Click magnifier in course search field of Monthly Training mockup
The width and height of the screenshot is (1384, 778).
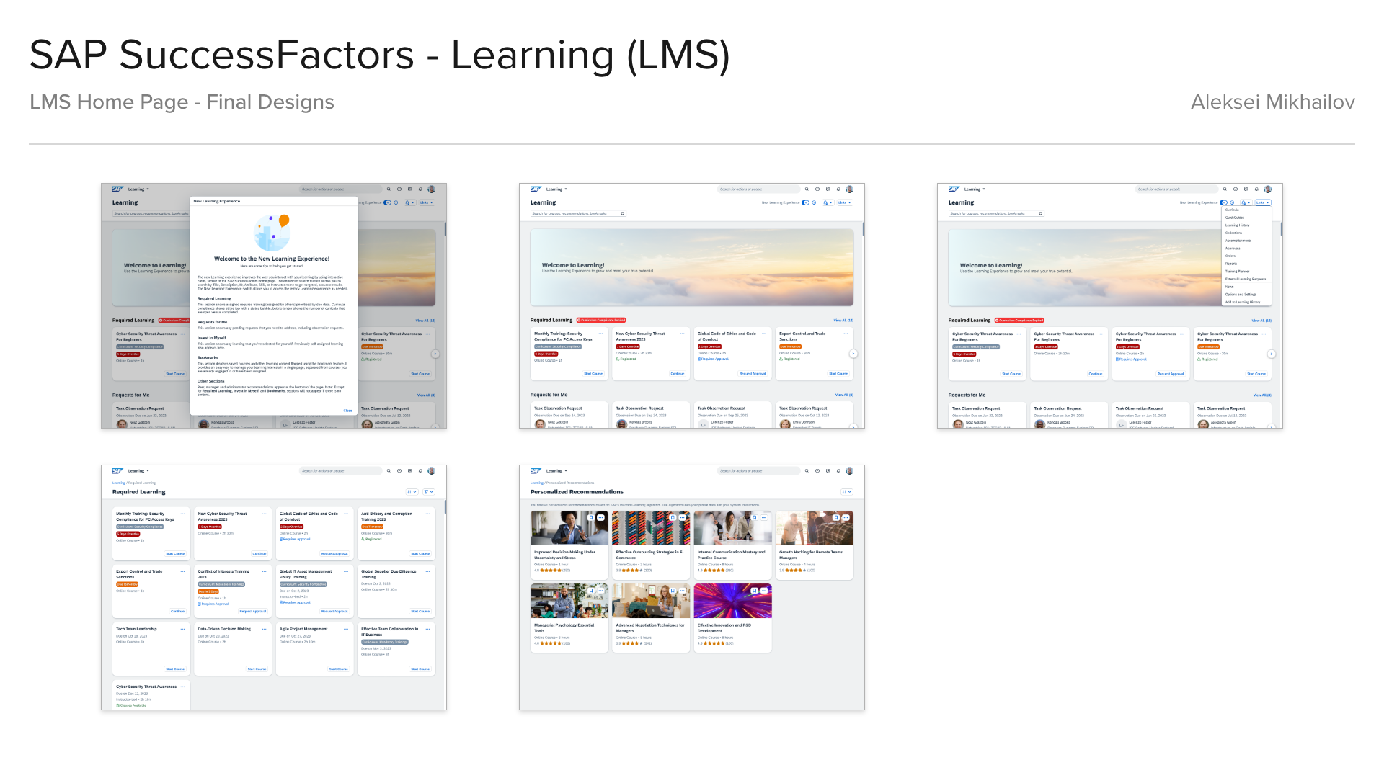[x=622, y=213]
